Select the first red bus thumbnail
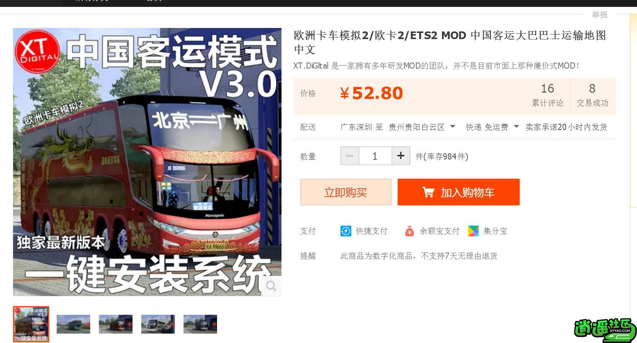The width and height of the screenshot is (637, 343). tap(31, 324)
